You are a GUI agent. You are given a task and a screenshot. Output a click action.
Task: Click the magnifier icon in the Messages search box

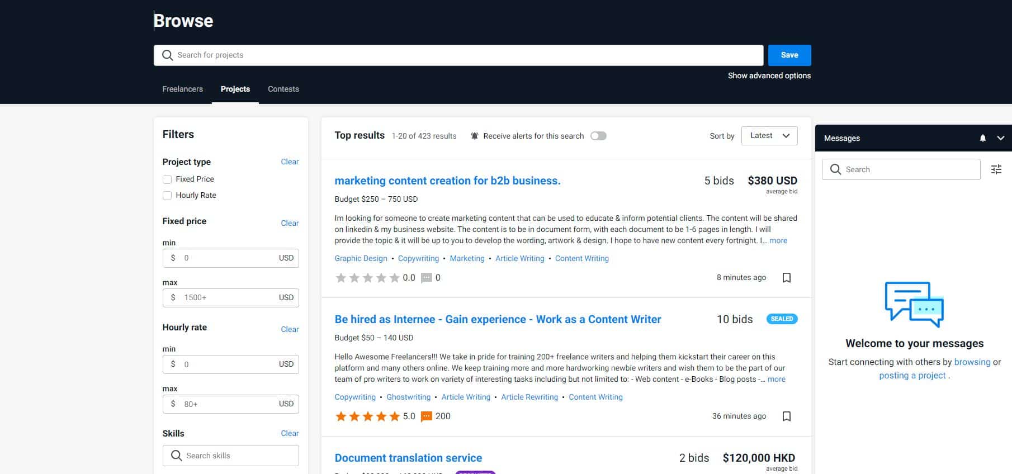(836, 169)
